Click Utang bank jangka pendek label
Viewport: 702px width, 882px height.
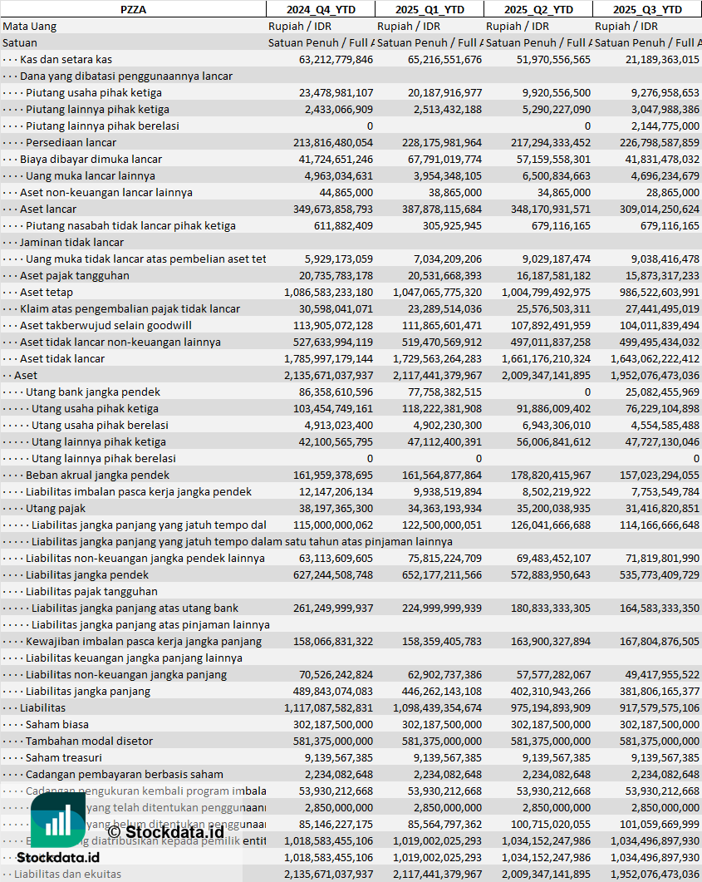tap(93, 392)
